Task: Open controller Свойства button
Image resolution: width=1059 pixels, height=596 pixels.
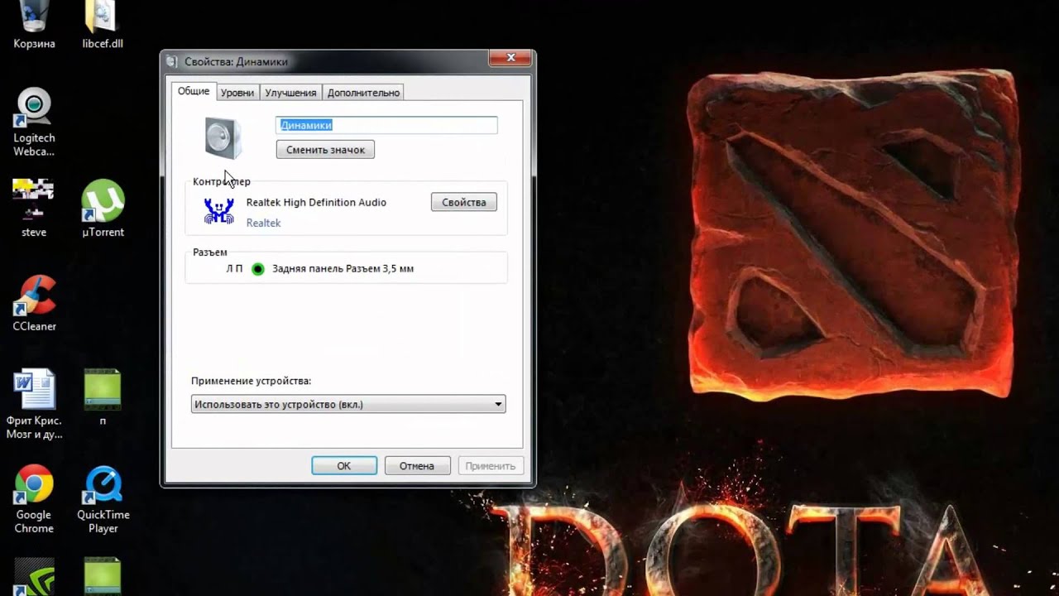Action: 464,202
